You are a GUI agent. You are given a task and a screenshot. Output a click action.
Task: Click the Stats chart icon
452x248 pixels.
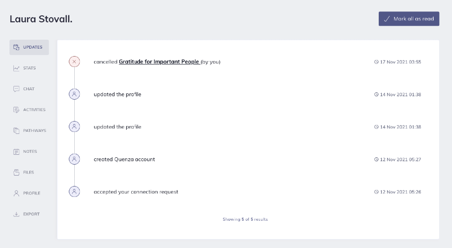click(x=16, y=68)
